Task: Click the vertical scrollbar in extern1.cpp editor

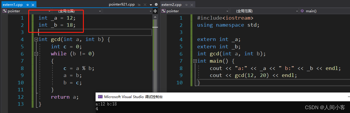Action: pyautogui.click(x=155, y=53)
